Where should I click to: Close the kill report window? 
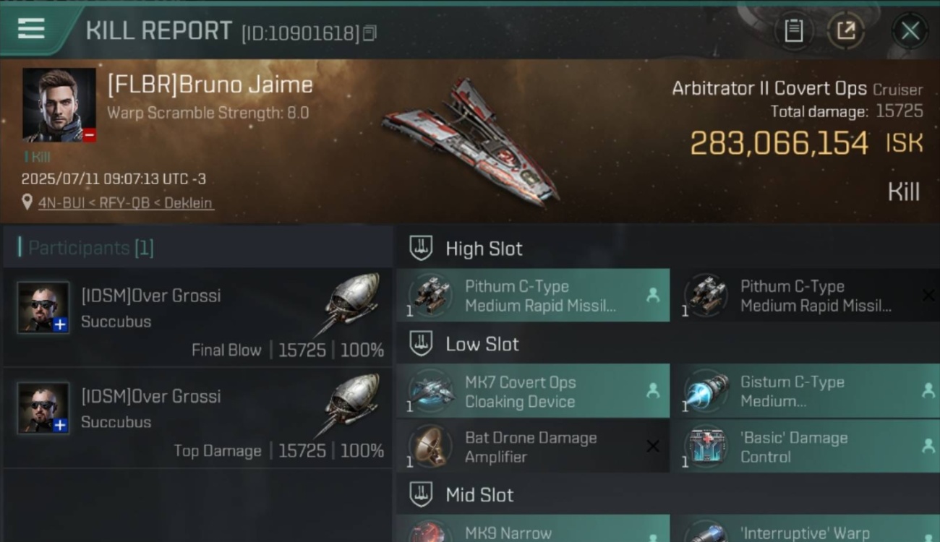(x=910, y=31)
